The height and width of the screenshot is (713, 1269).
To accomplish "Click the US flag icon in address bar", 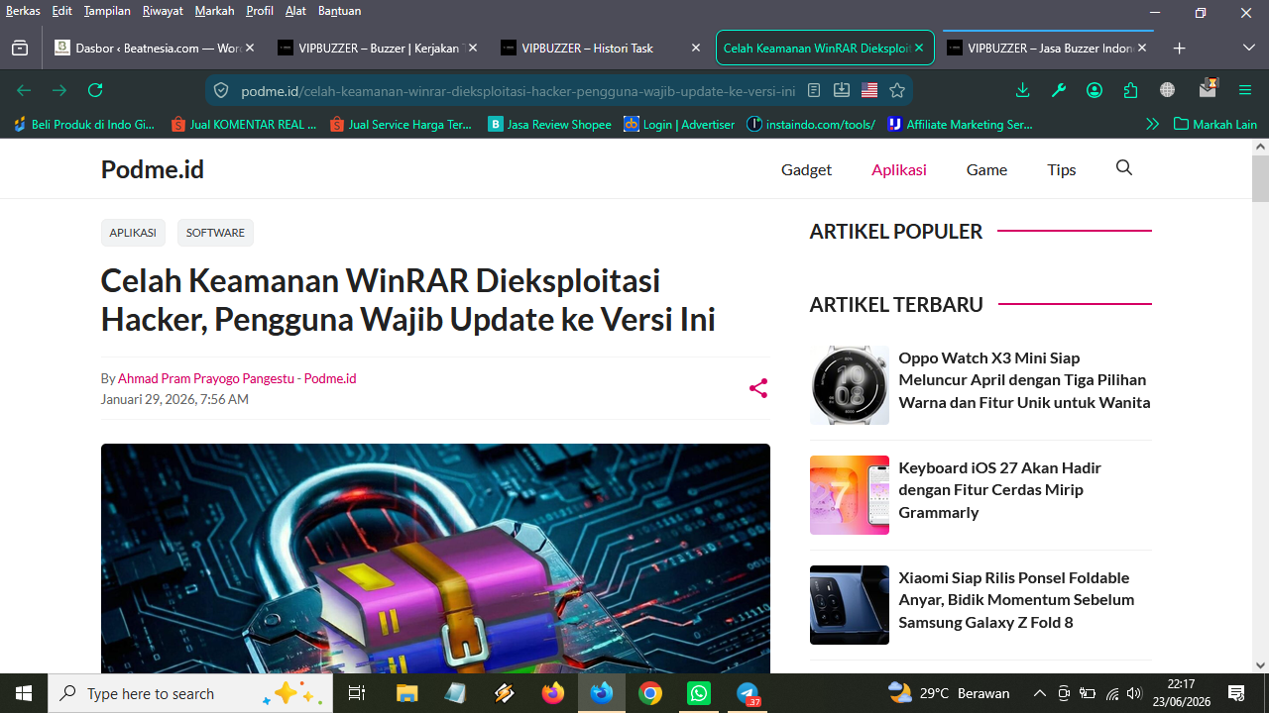I will (x=869, y=90).
